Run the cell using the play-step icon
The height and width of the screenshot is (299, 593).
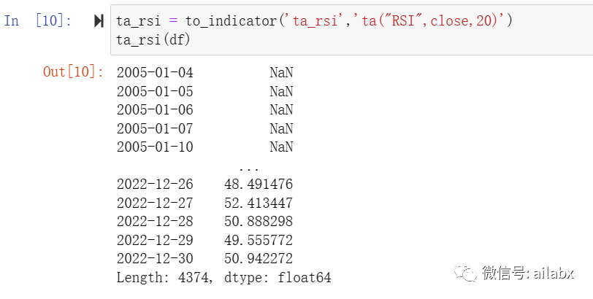pos(99,21)
